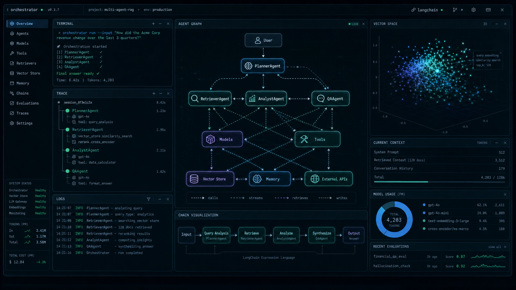
Task: Collapse the PlannerAgent trace node
Action: tap(67, 111)
